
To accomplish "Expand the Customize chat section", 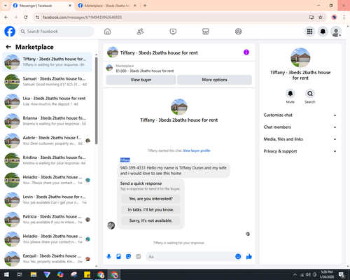I will pos(300,115).
